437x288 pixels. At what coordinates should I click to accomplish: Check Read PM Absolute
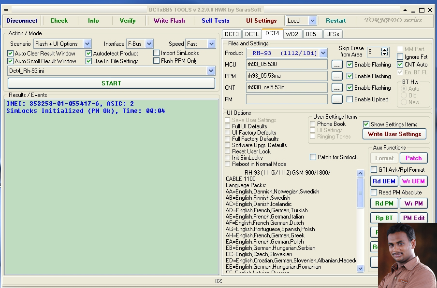click(x=374, y=192)
